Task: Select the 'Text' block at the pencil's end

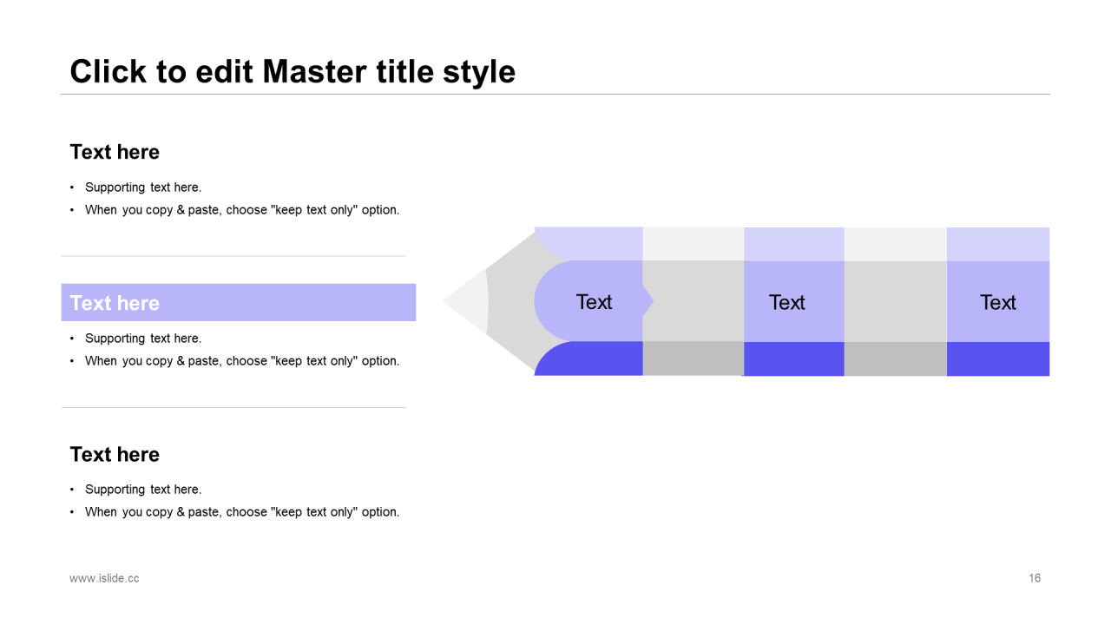Action: tap(998, 301)
